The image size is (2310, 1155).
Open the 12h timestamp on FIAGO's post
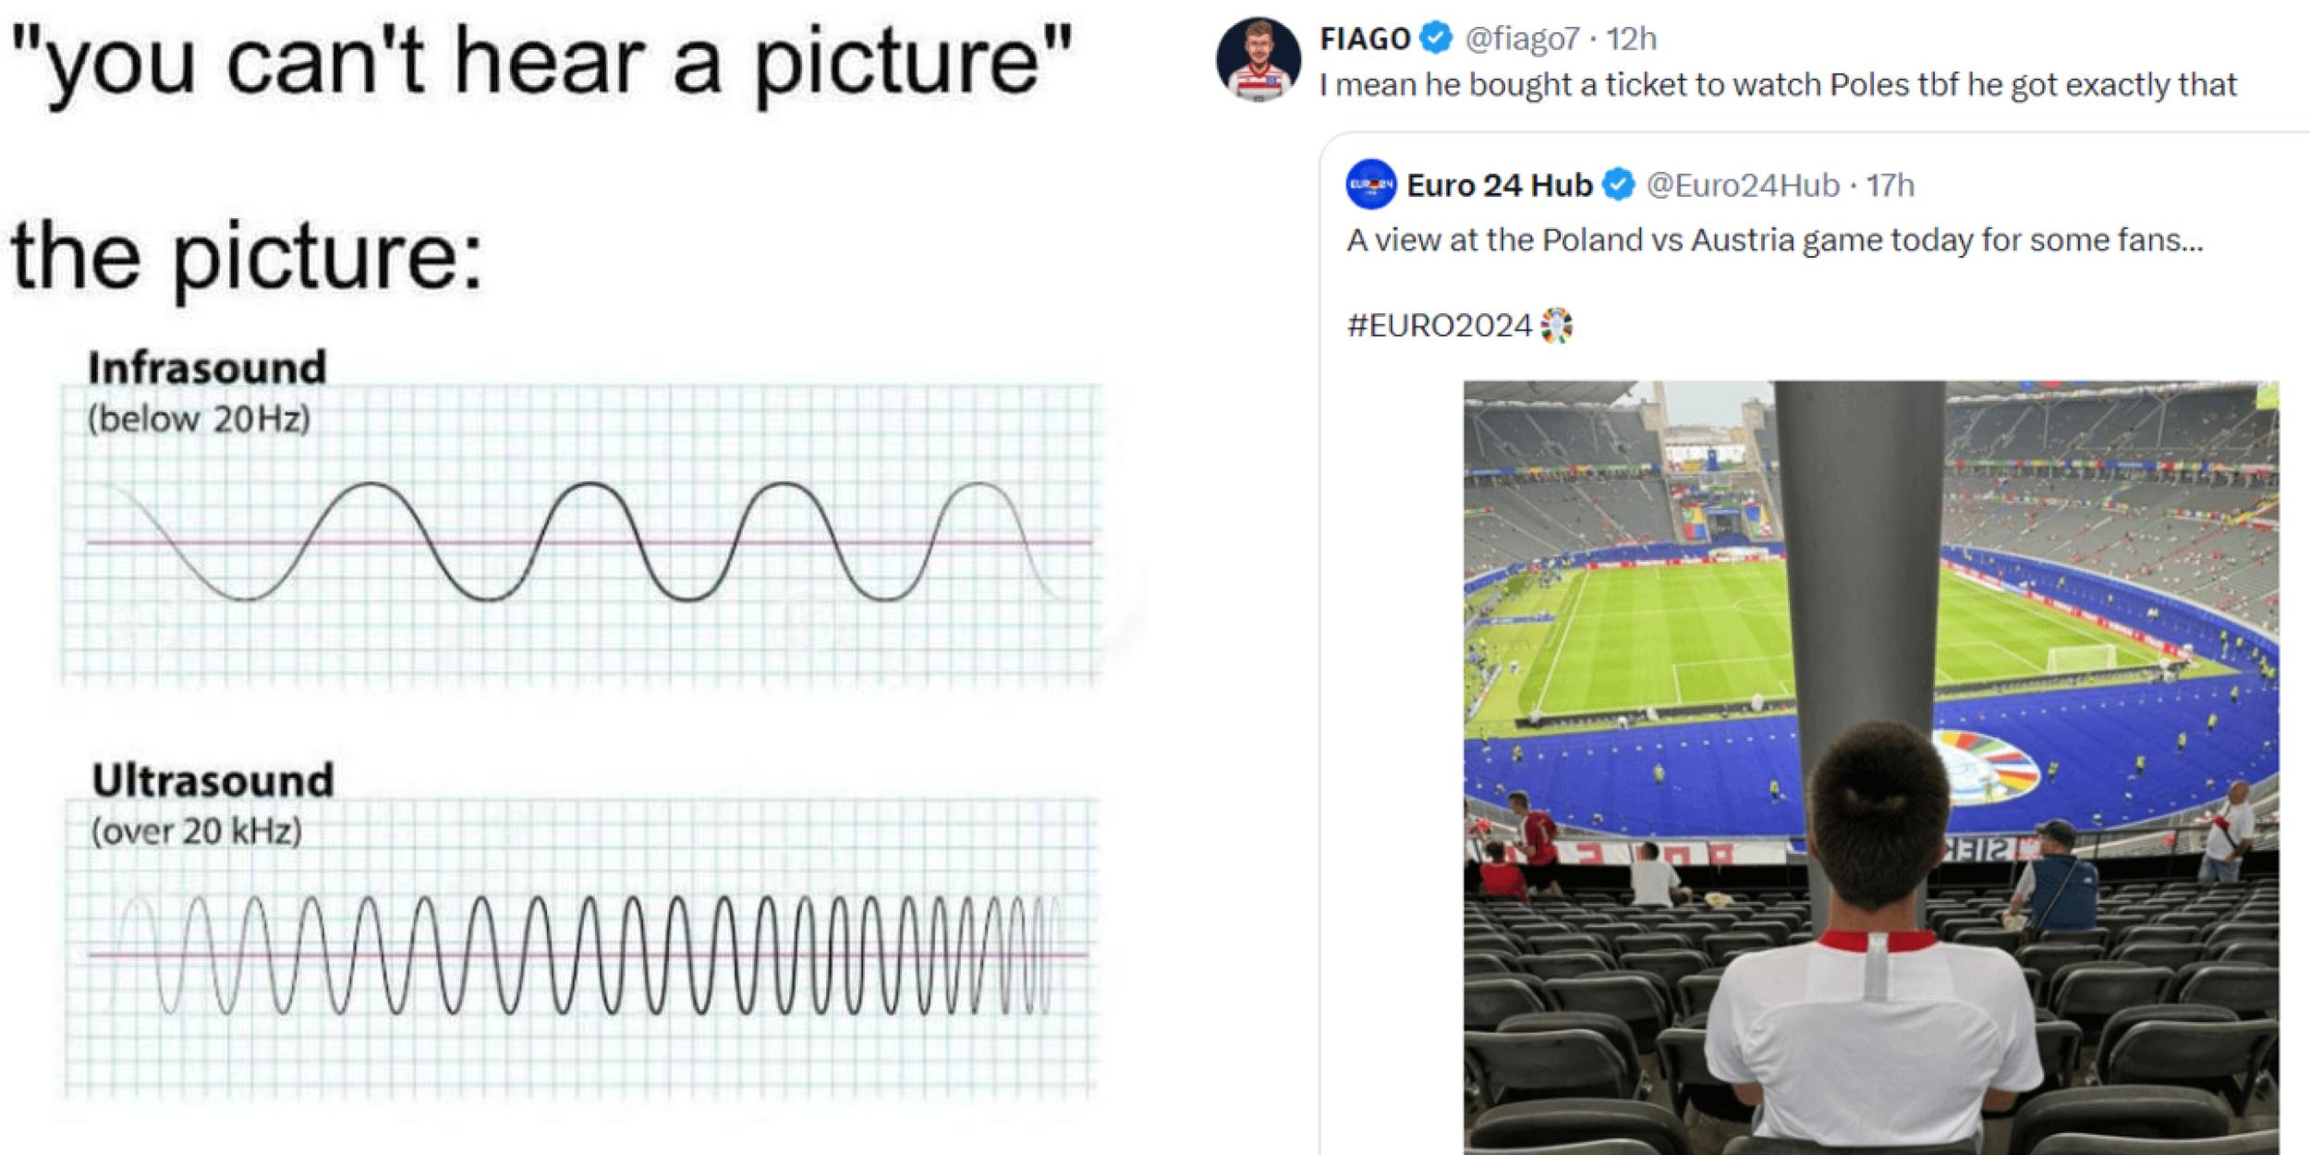point(1632,39)
